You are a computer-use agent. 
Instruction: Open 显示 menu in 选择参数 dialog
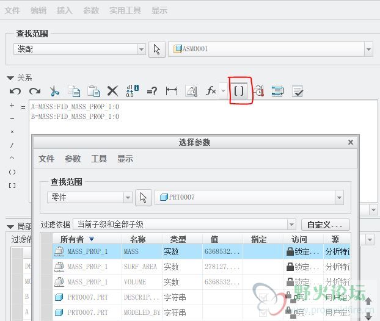coord(125,159)
